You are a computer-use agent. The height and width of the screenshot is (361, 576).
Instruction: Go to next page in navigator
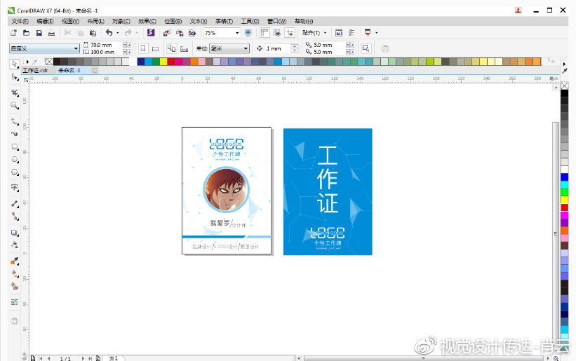click(x=83, y=358)
